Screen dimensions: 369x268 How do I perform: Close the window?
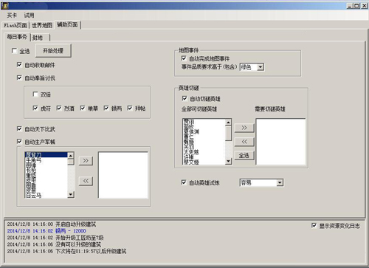[364, 6]
